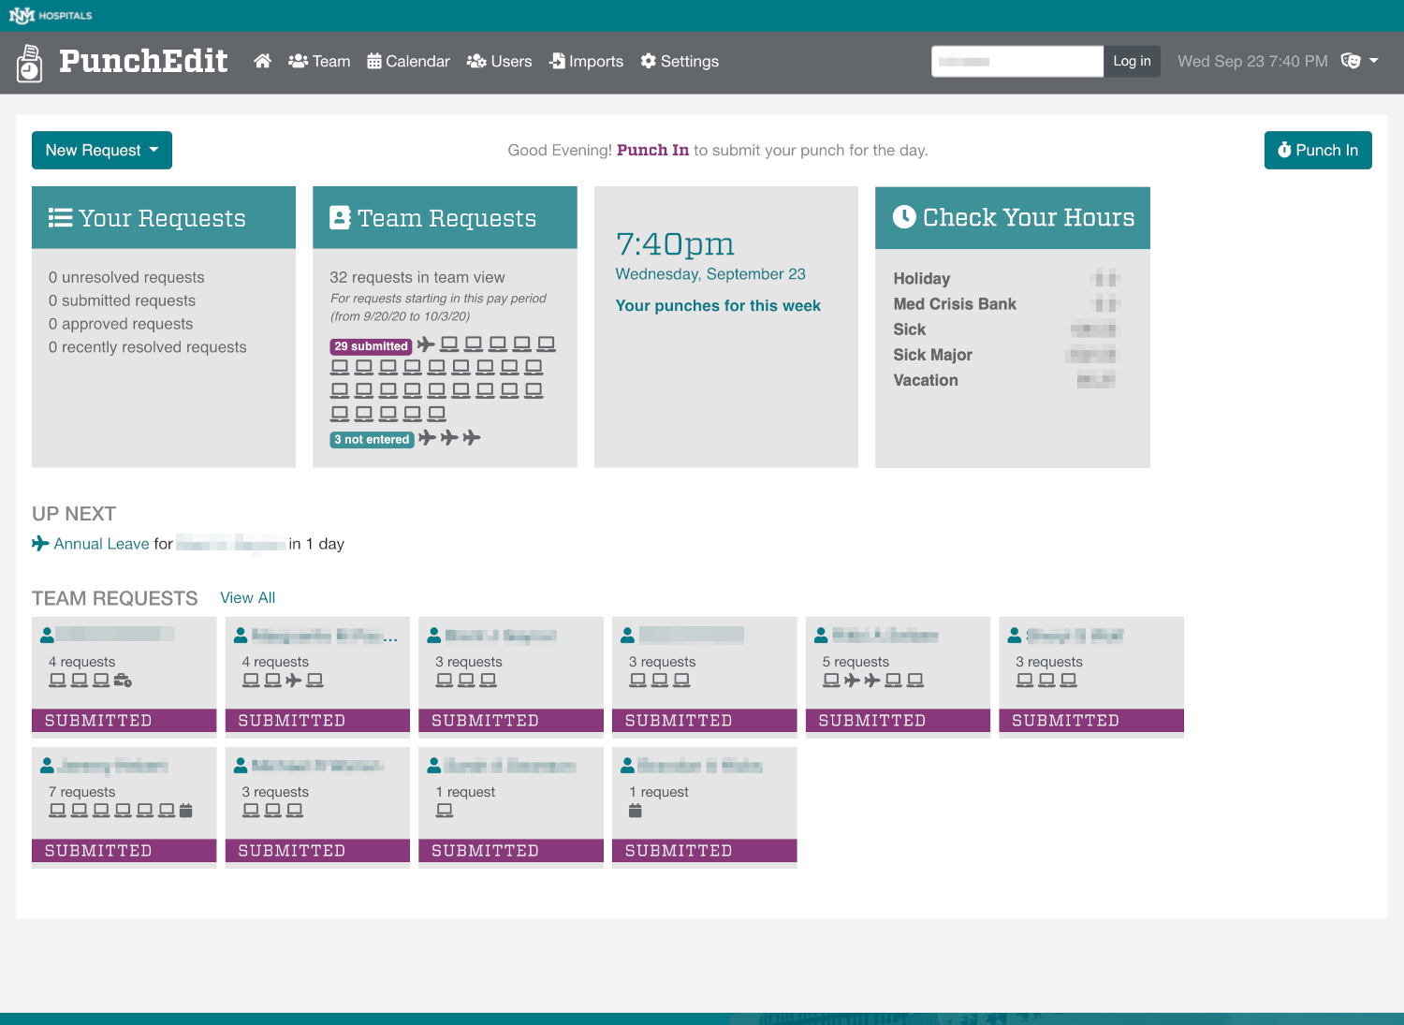Focus the login text field
This screenshot has width=1404, height=1025.
pos(1017,61)
